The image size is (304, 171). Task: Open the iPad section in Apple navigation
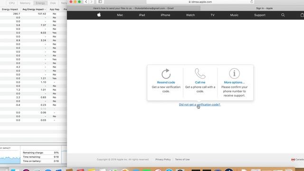pyautogui.click(x=142, y=15)
